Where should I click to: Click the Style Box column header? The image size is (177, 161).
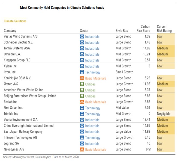tap(122, 31)
